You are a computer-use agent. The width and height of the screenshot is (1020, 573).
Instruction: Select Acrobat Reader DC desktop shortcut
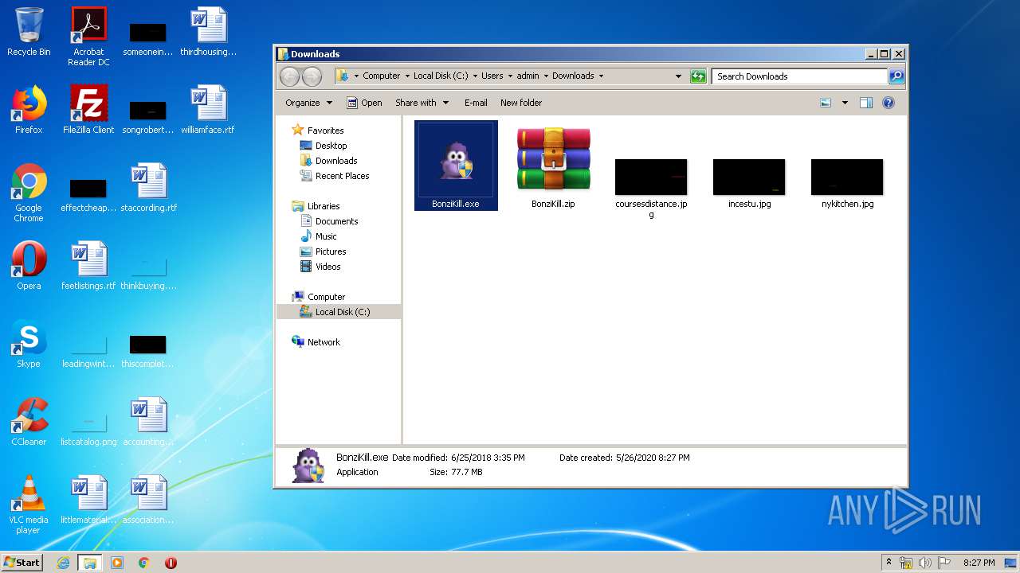tap(88, 36)
